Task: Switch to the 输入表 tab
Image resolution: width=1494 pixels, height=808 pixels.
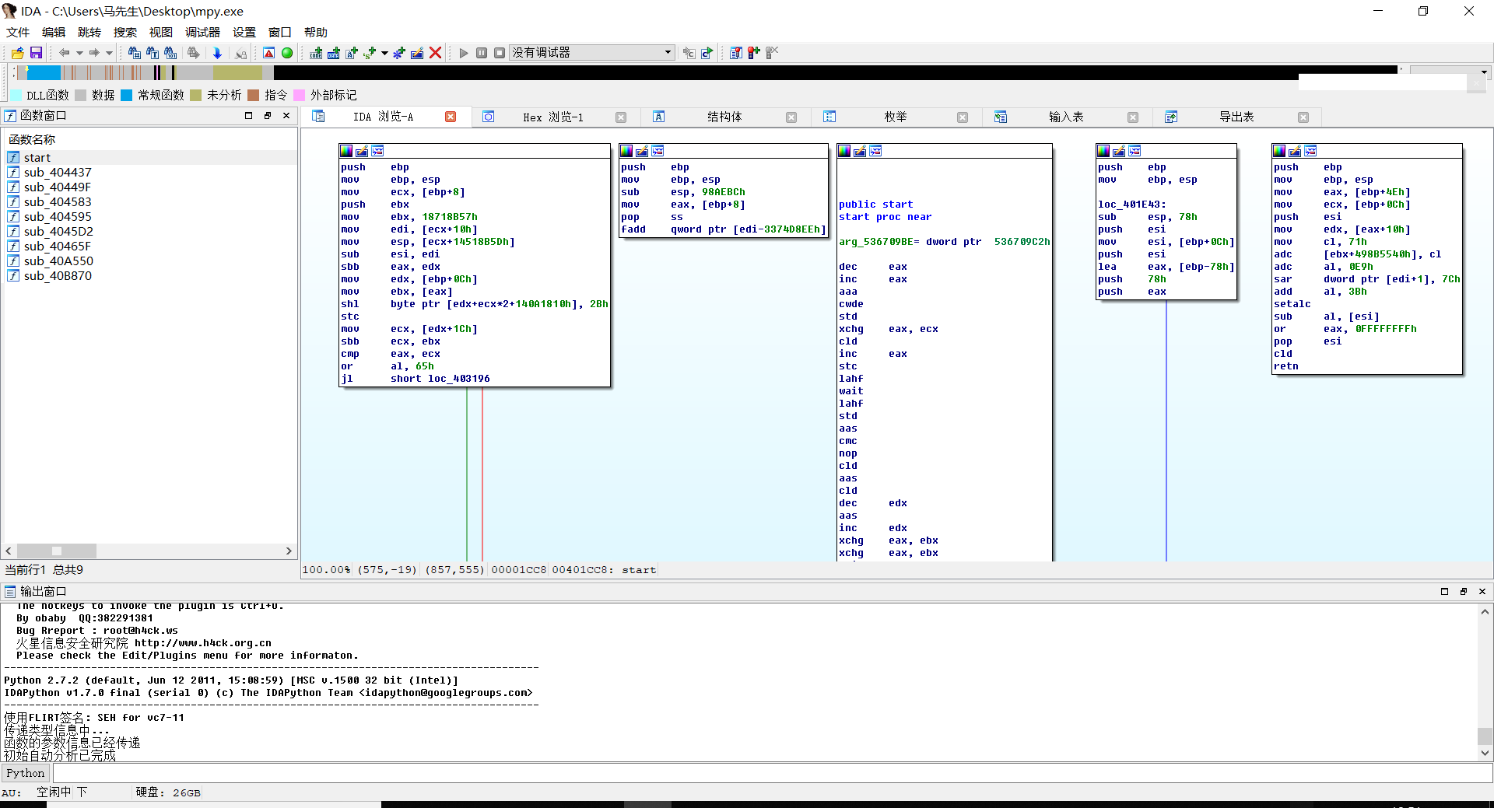Action: [1066, 117]
